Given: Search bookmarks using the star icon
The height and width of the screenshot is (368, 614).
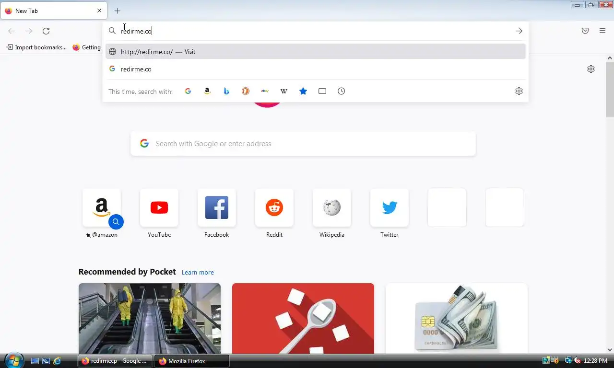Looking at the screenshot, I should pos(303,91).
